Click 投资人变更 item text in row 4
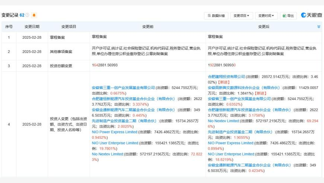324x183 pixels. [x=69, y=124]
